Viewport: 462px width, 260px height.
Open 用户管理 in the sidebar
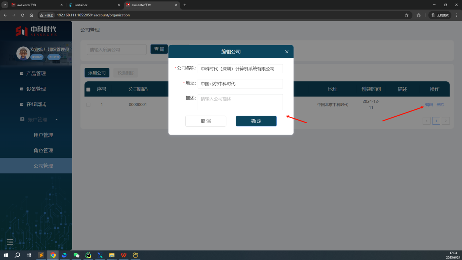pyautogui.click(x=43, y=135)
